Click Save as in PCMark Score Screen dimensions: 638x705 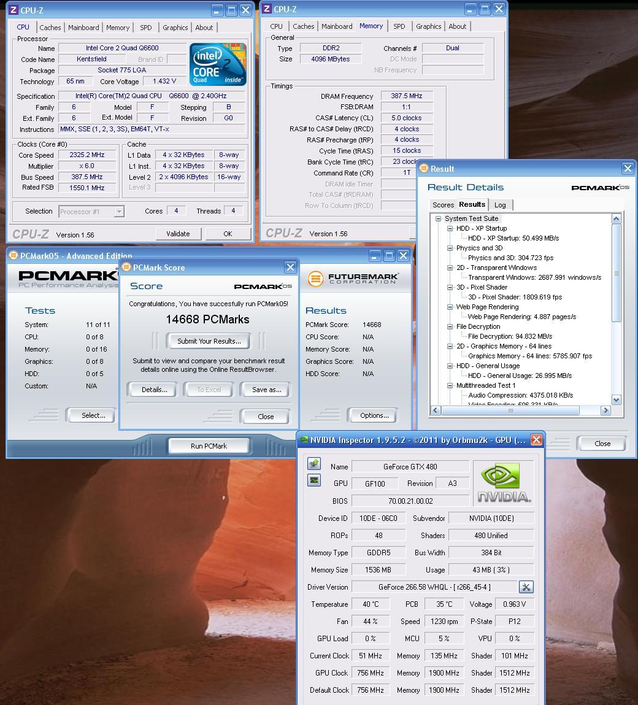pyautogui.click(x=267, y=390)
